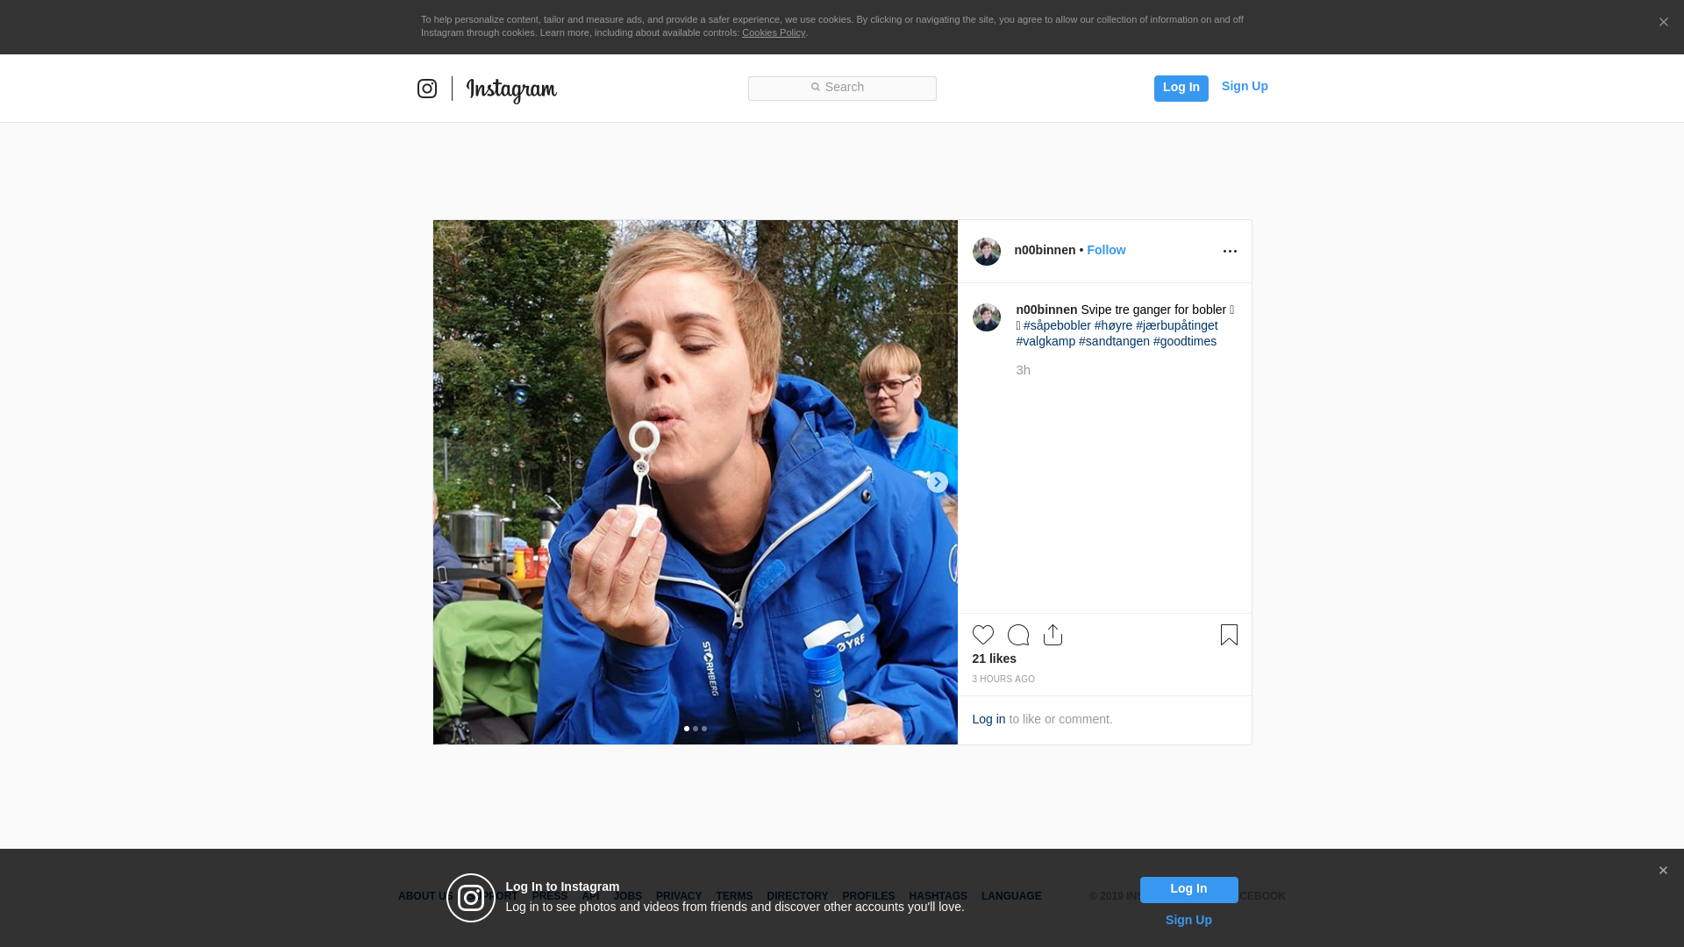Focus the Search input field
This screenshot has width=1684, height=947.
tap(842, 88)
